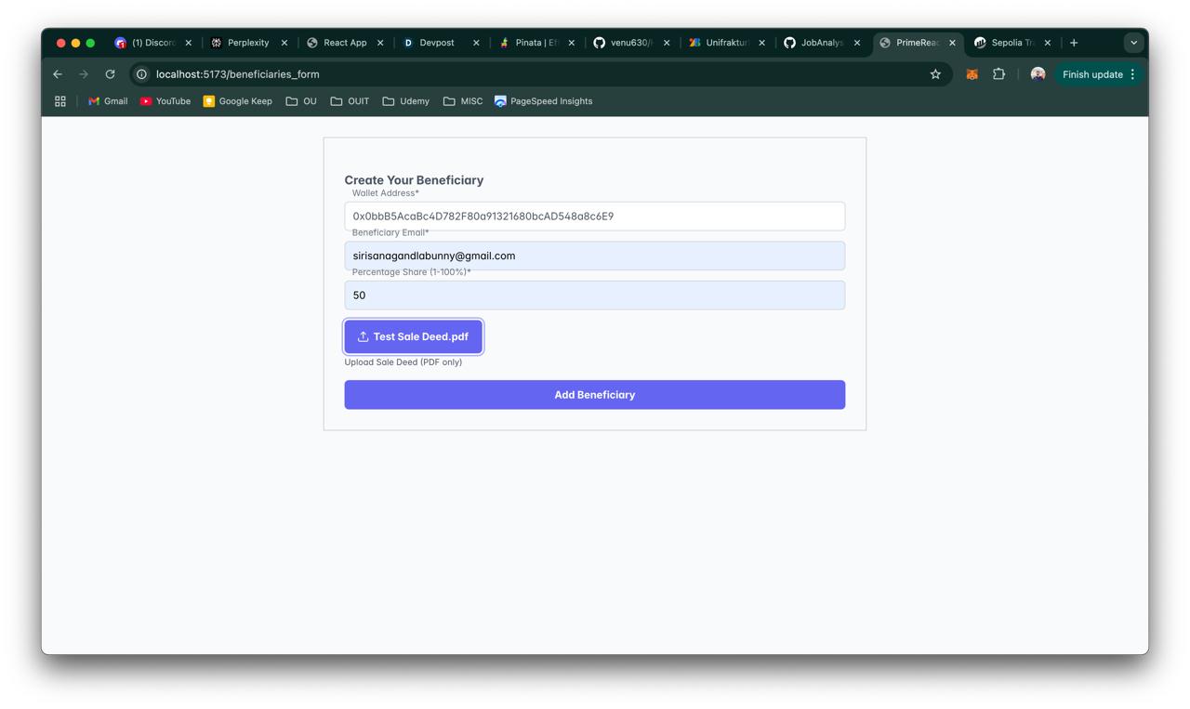Focus the Percentage Share field
The width and height of the screenshot is (1190, 709).
click(595, 295)
